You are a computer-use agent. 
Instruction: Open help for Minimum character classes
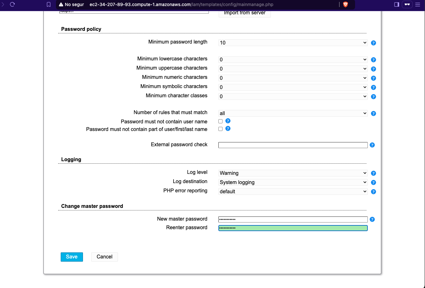(374, 97)
